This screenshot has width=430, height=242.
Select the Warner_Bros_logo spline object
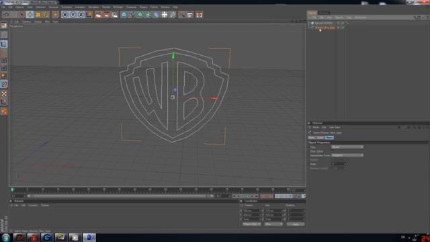325,28
